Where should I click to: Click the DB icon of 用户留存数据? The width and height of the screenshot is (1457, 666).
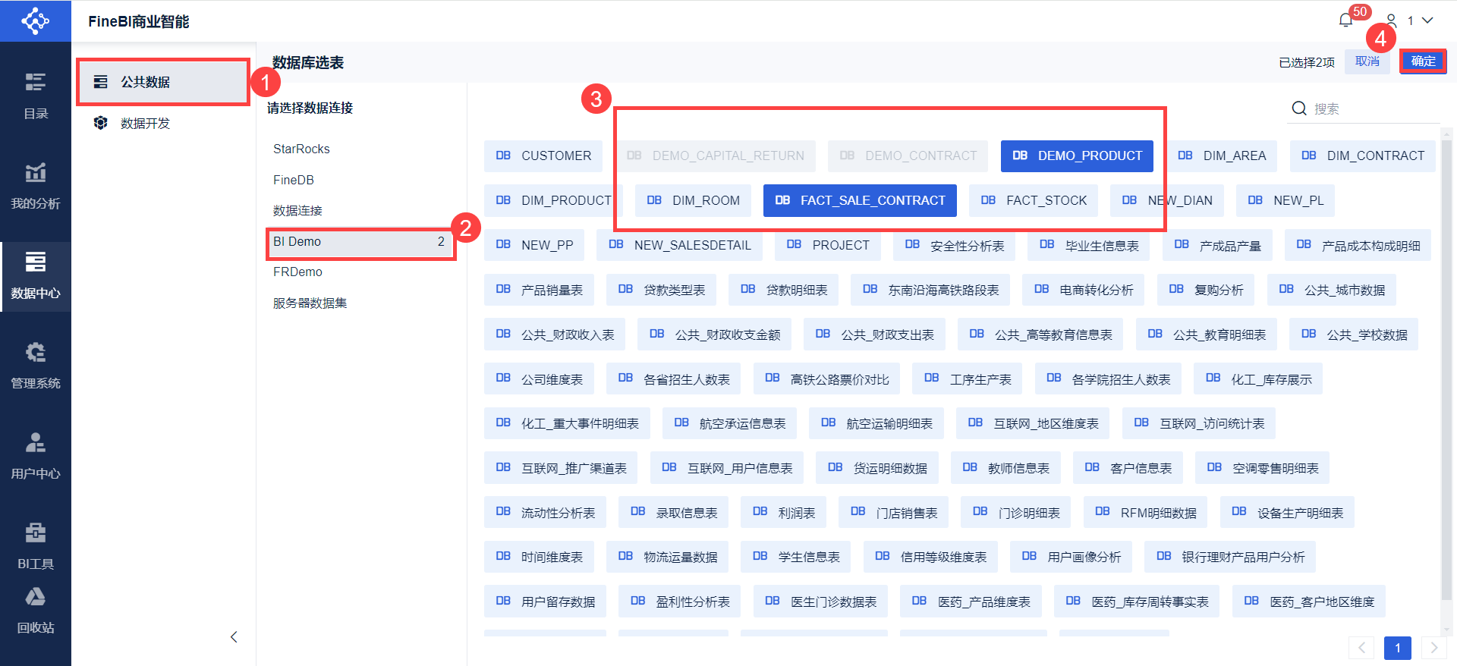[503, 601]
